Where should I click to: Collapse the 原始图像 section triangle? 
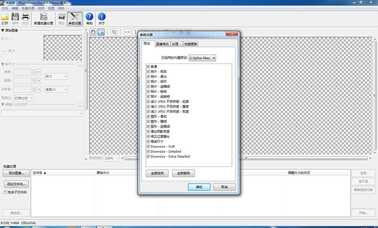tap(3, 30)
